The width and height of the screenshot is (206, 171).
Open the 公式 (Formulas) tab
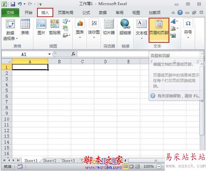coord(86,13)
